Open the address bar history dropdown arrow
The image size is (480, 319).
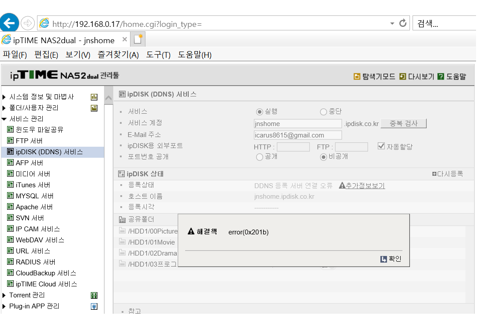[392, 24]
